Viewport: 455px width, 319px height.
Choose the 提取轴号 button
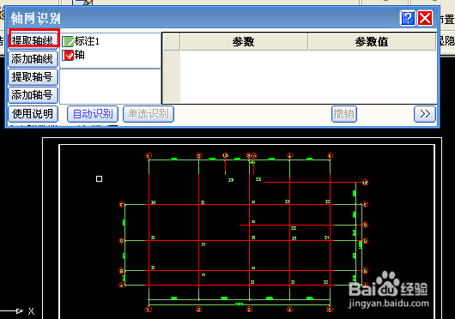point(33,77)
